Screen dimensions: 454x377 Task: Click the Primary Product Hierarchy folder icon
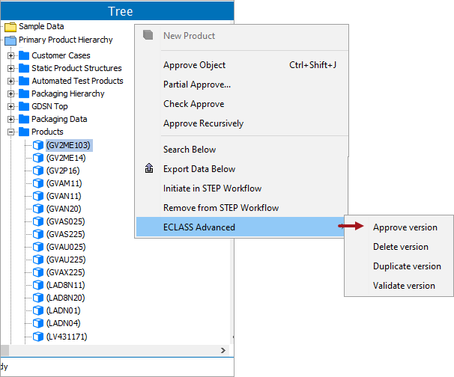click(x=10, y=40)
